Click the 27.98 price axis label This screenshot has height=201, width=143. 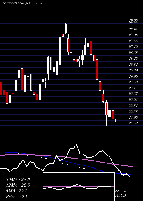point(133,35)
